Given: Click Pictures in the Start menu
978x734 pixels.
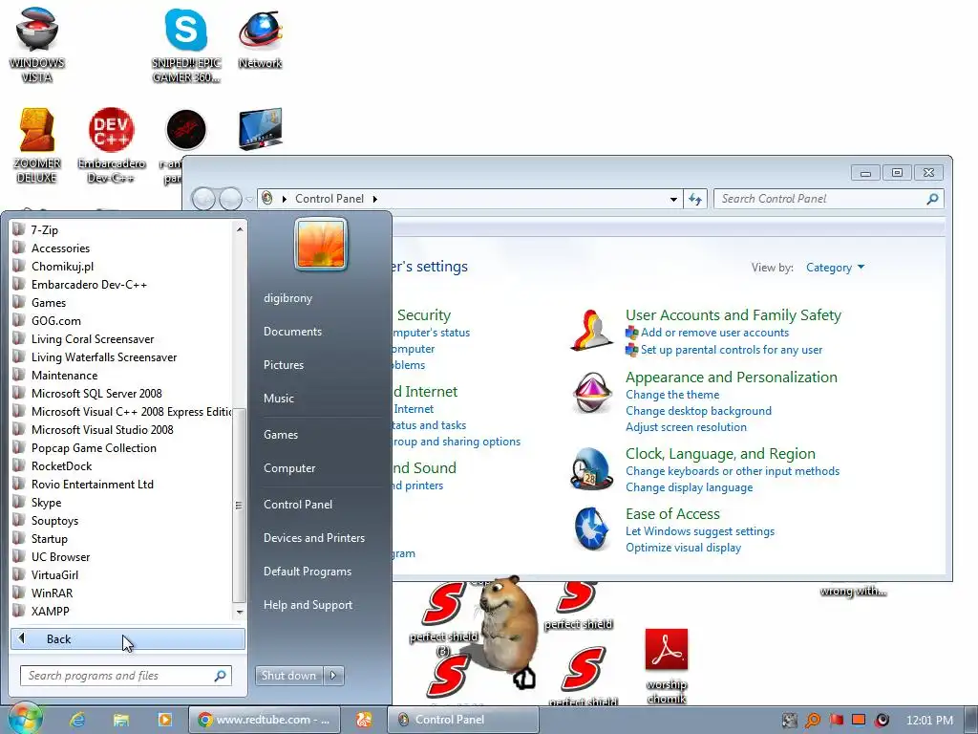Looking at the screenshot, I should coord(283,365).
